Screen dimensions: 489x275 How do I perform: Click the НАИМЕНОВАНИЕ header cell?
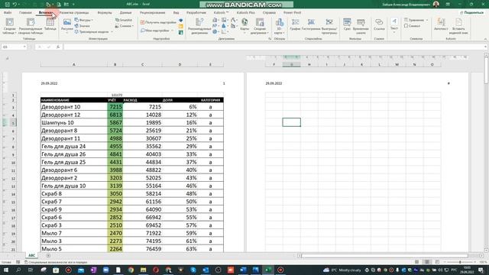pyautogui.click(x=74, y=100)
